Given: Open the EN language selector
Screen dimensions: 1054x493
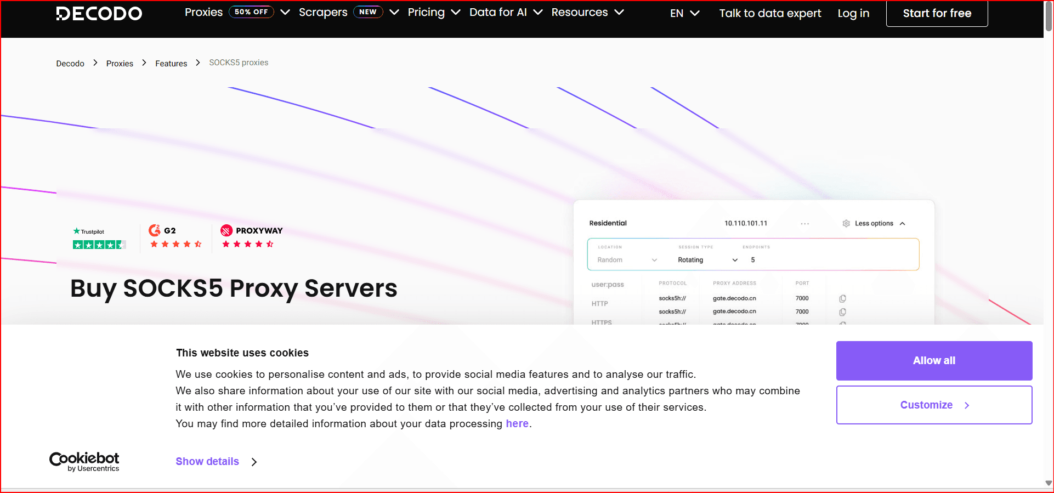Looking at the screenshot, I should (684, 13).
